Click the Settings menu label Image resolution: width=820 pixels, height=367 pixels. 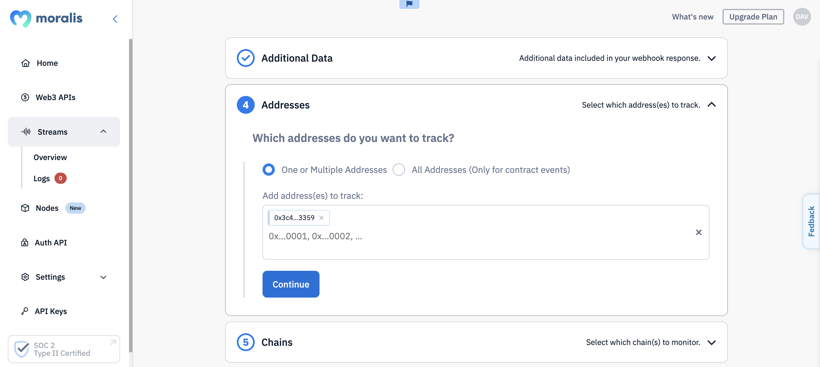click(x=50, y=277)
